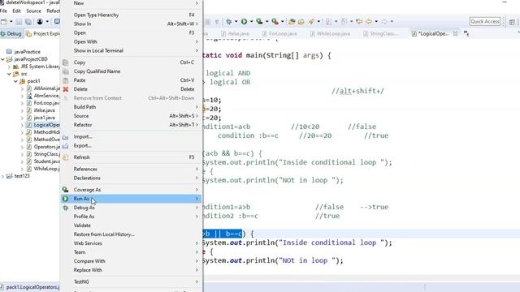The height and width of the screenshot is (292, 520).
Task: Open the File menu
Action: click(3, 11)
